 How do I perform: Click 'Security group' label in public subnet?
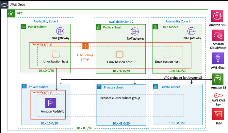[x=42, y=44]
